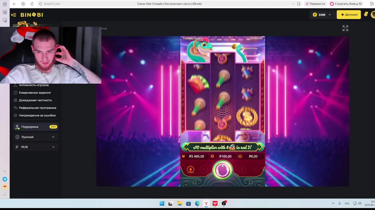Open WPS Office from the taskbar
The width and height of the screenshot is (375, 210).
[x=215, y=203]
